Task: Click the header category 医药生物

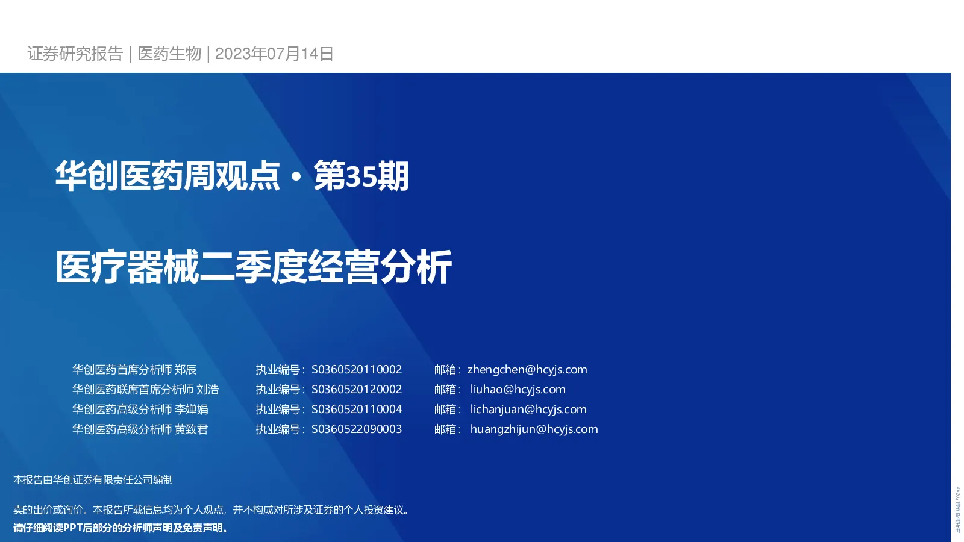Action: coord(169,54)
